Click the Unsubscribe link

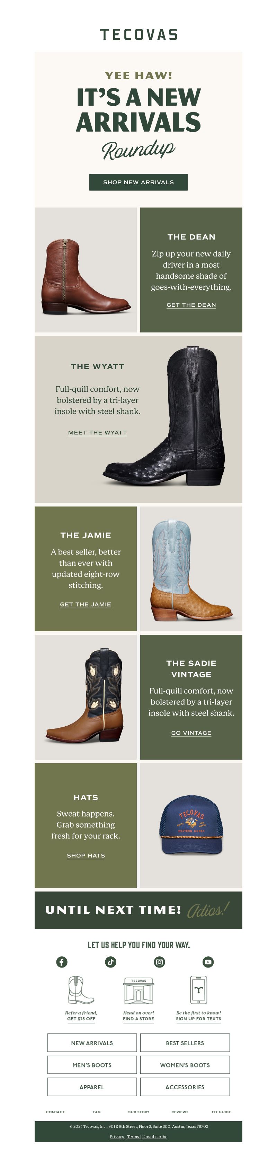tap(154, 1137)
